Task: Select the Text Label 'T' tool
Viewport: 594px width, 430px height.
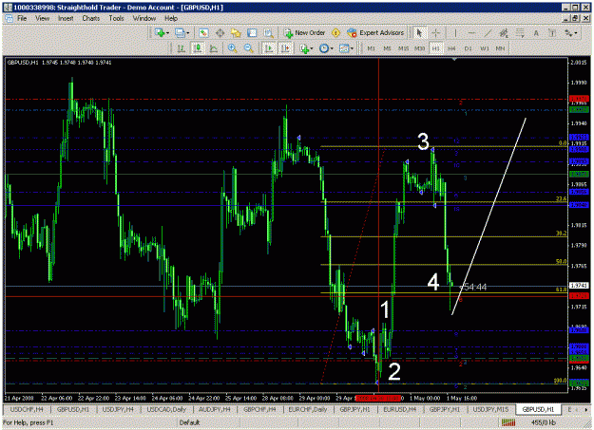Action: pos(552,33)
